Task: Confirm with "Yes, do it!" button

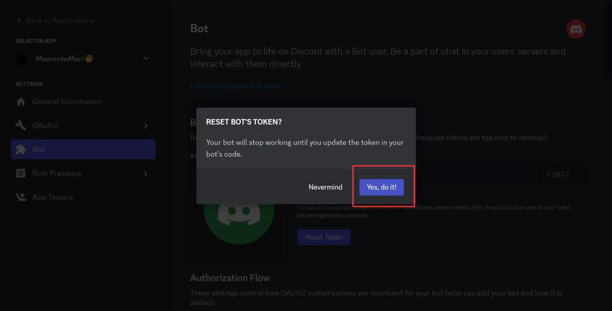Action: click(x=381, y=187)
